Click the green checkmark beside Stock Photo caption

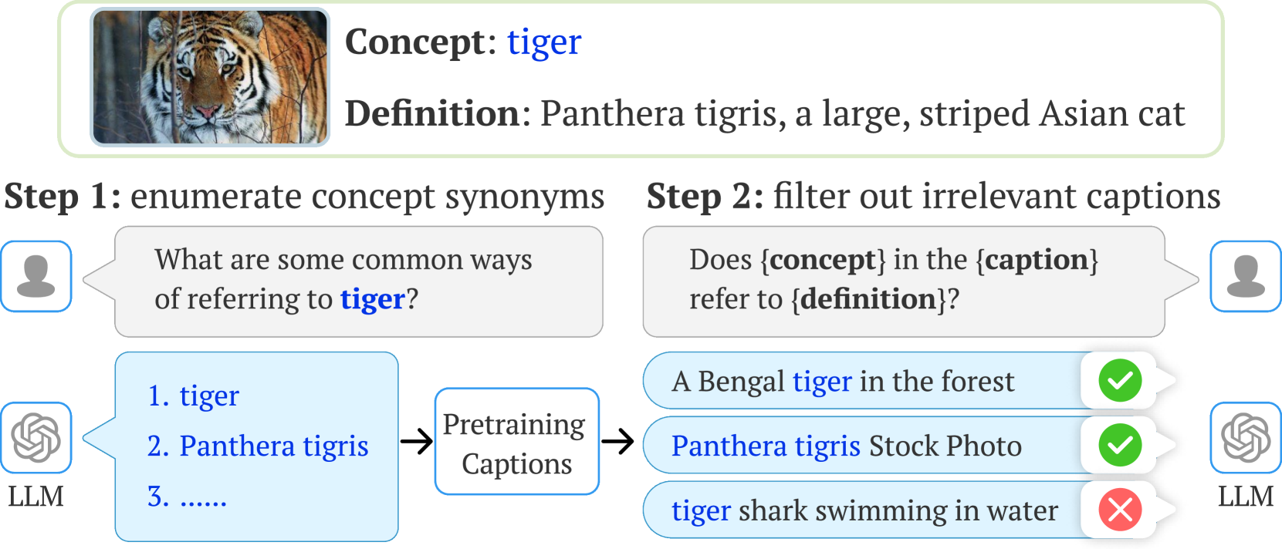(1119, 445)
